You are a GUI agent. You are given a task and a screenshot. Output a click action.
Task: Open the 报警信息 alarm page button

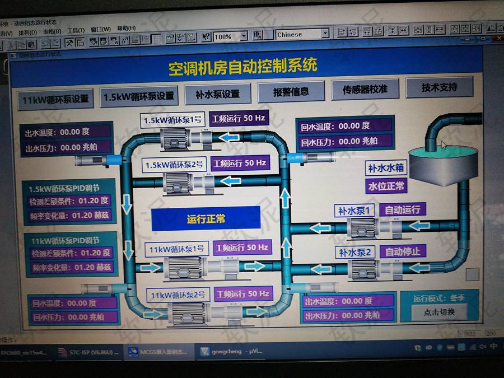tap(291, 92)
